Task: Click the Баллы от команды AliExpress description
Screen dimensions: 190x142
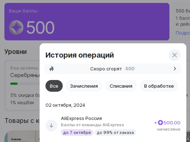Action: pyautogui.click(x=92, y=125)
